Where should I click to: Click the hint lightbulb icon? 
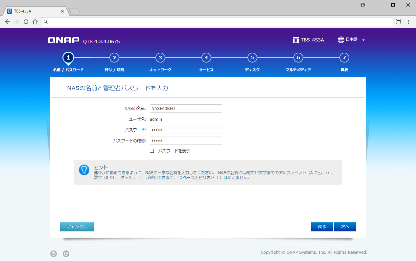[x=84, y=170]
